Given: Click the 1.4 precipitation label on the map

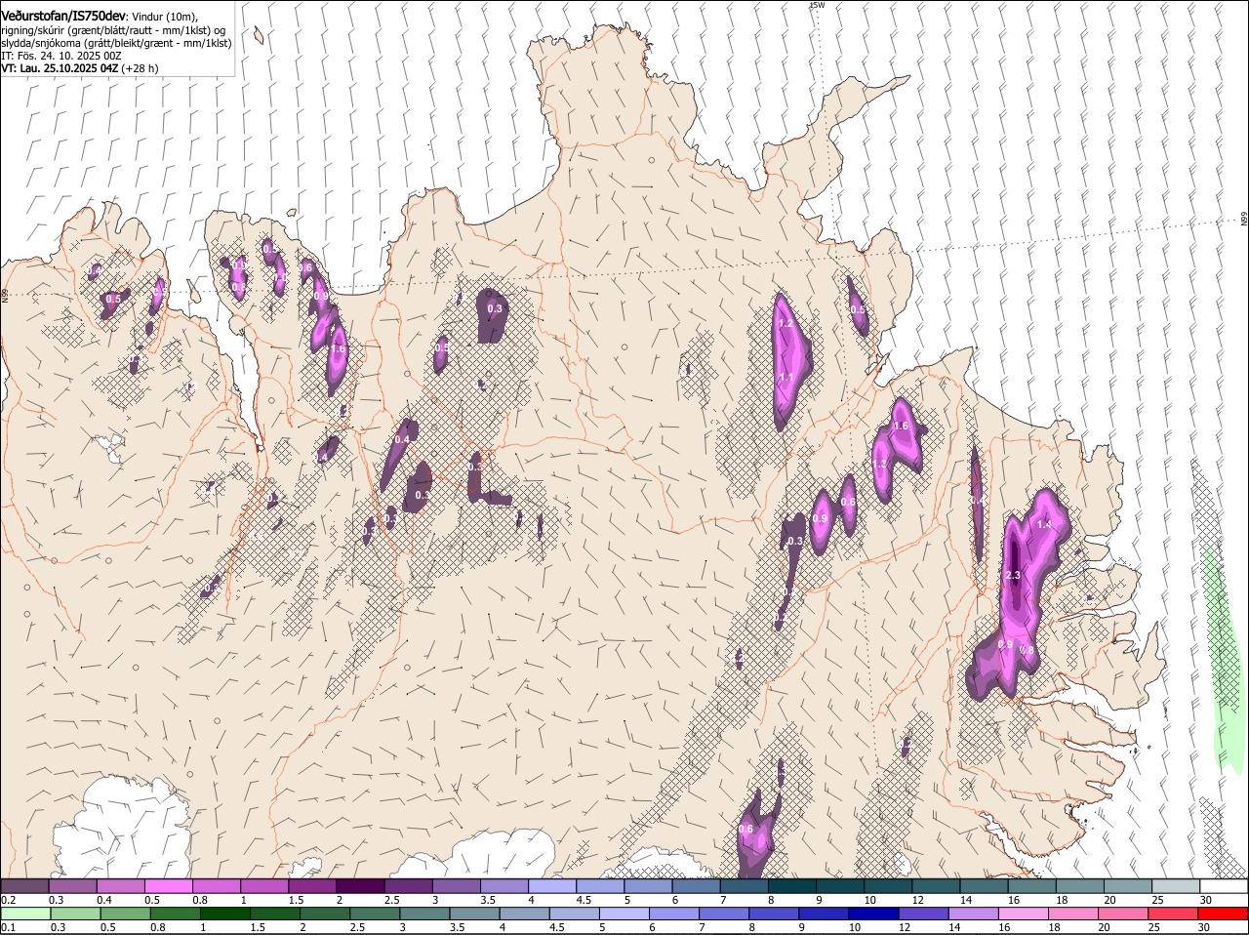Looking at the screenshot, I should (x=1044, y=525).
